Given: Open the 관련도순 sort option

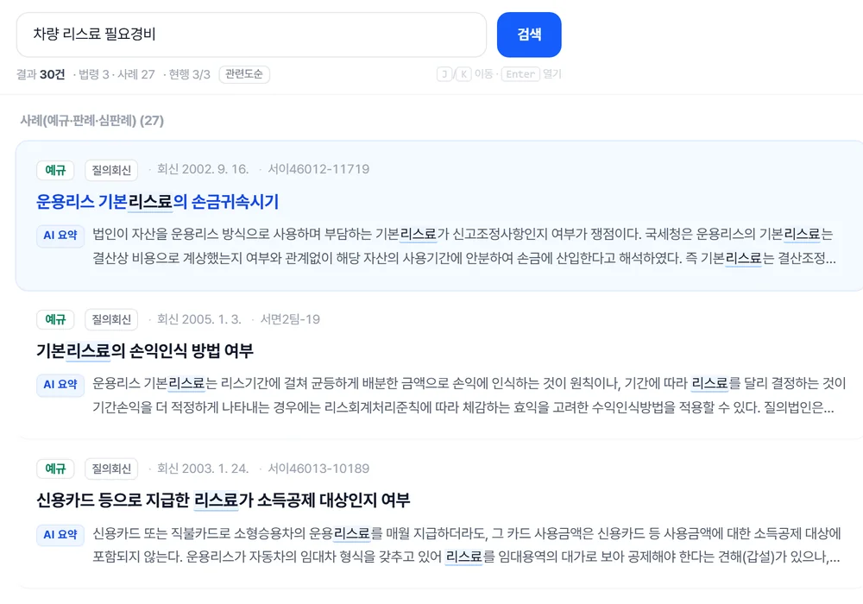Looking at the screenshot, I should 244,74.
